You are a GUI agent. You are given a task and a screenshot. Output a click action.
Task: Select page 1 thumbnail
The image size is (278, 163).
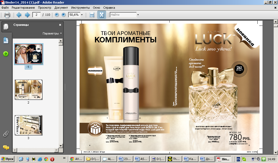pos(29,54)
